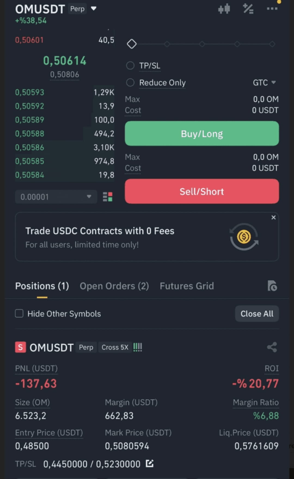Switch to the Open Orders (2) tab
294x479 pixels.
tap(114, 286)
